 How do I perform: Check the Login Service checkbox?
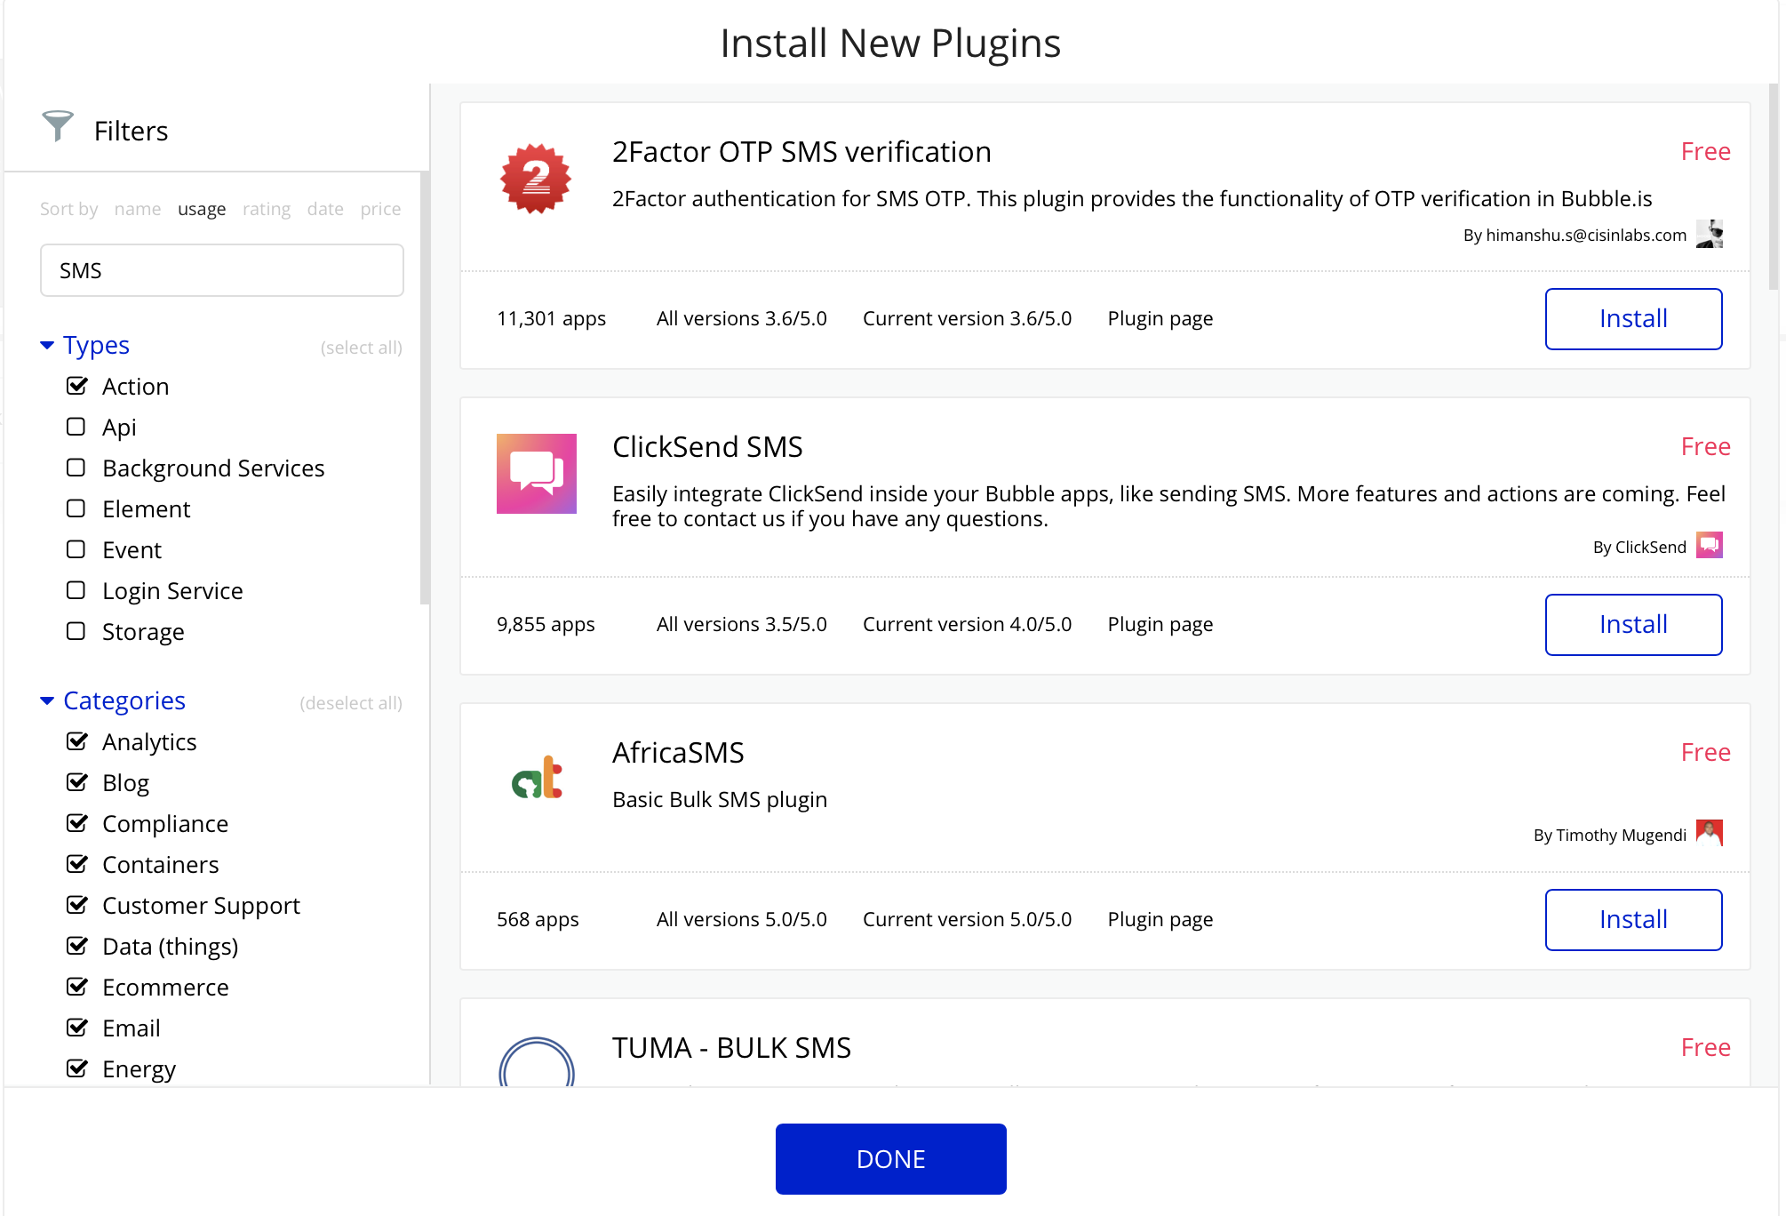[x=76, y=590]
